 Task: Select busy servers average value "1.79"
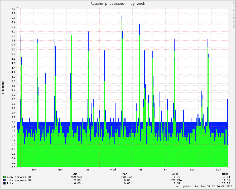click(177, 177)
